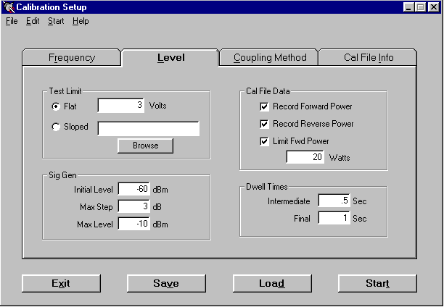Select the Flat test limit option
This screenshot has height=307, width=444.
tap(56, 106)
